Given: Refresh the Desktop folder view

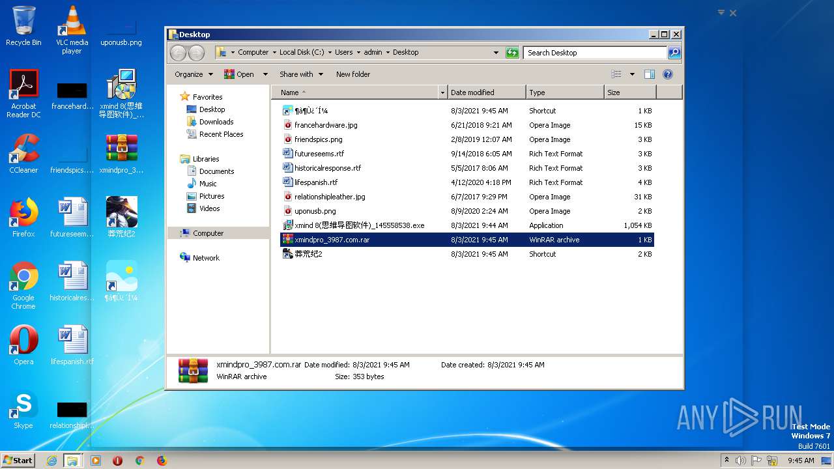Looking at the screenshot, I should (x=512, y=53).
